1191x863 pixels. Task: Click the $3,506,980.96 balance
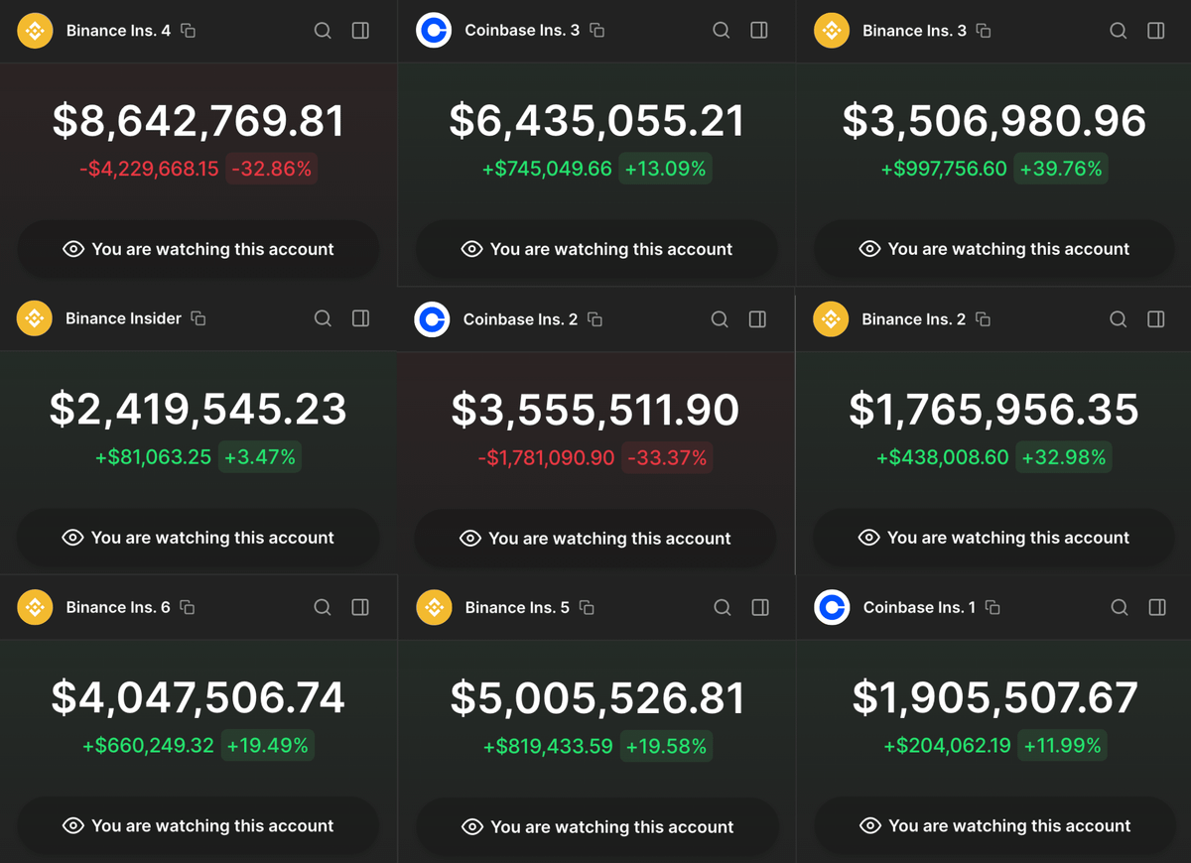pos(994,121)
